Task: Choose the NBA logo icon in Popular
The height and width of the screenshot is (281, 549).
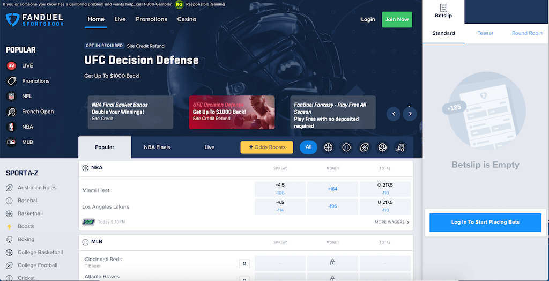Action: click(x=11, y=127)
